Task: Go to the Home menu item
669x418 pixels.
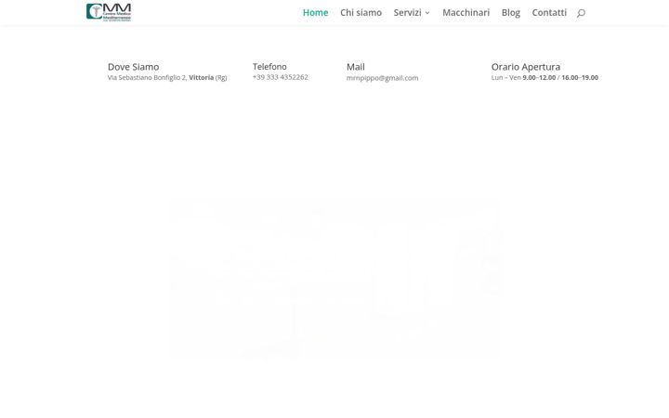Action: pos(315,13)
